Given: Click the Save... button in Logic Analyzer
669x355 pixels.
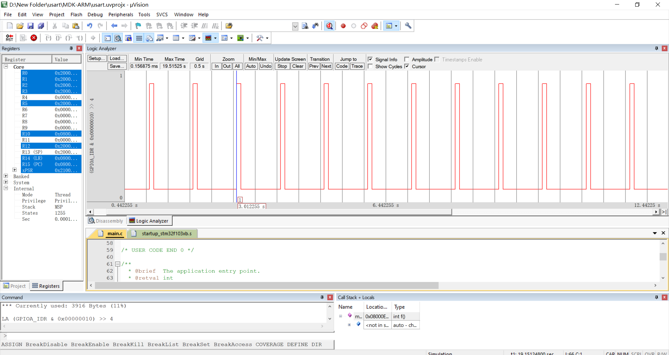Looking at the screenshot, I should pos(117,66).
